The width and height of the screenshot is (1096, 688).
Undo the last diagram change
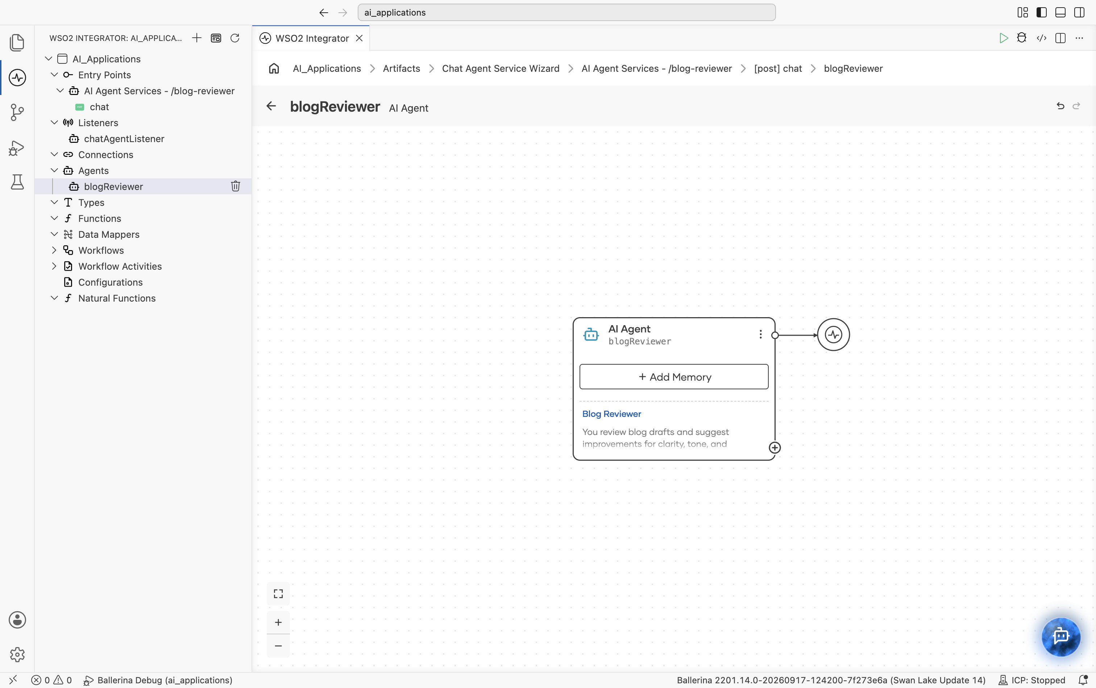pyautogui.click(x=1060, y=105)
